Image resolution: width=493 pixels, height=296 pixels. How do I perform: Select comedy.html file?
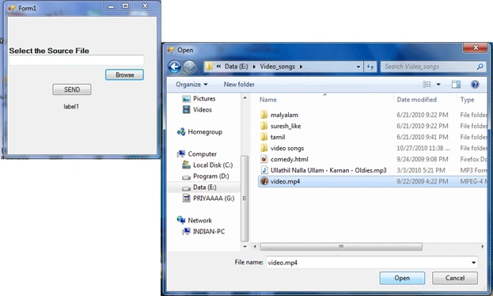click(x=290, y=159)
